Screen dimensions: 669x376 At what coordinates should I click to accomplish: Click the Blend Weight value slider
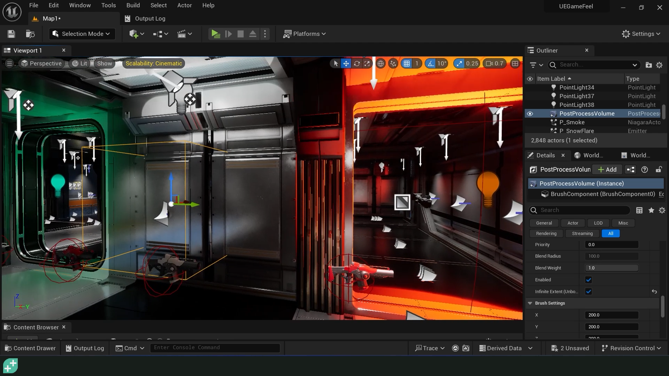click(x=612, y=268)
